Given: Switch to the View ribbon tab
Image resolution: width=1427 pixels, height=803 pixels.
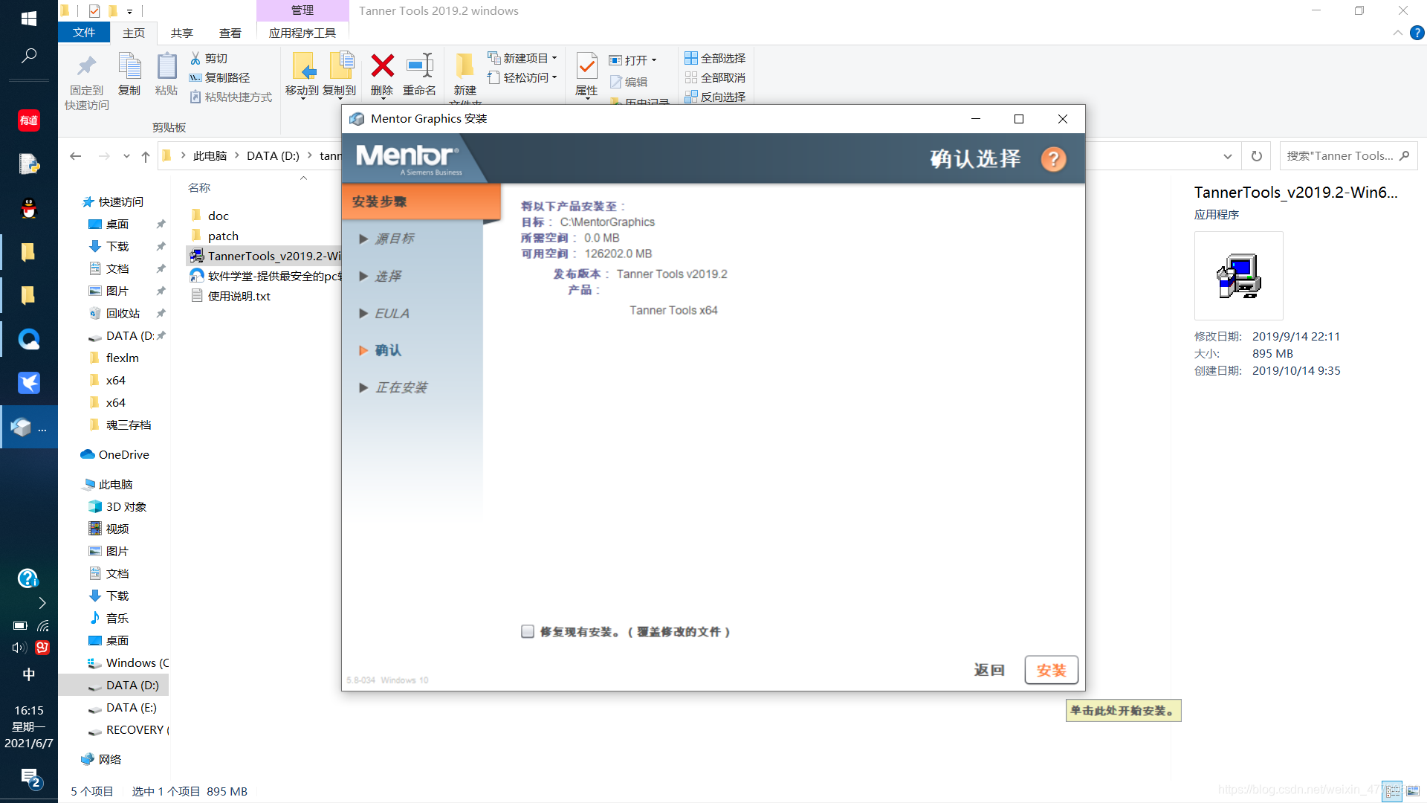Looking at the screenshot, I should point(230,33).
